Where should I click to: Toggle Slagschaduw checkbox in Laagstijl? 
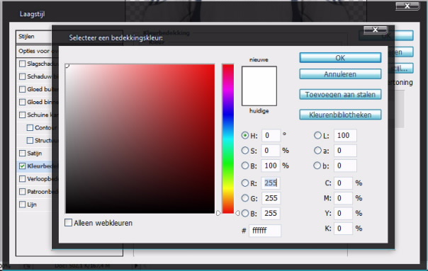click(23, 64)
